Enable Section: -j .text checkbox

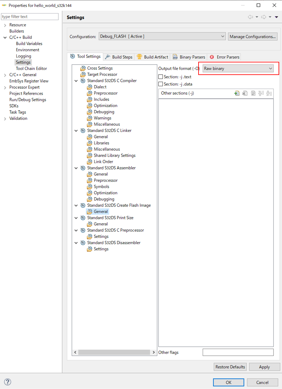tap(161, 77)
